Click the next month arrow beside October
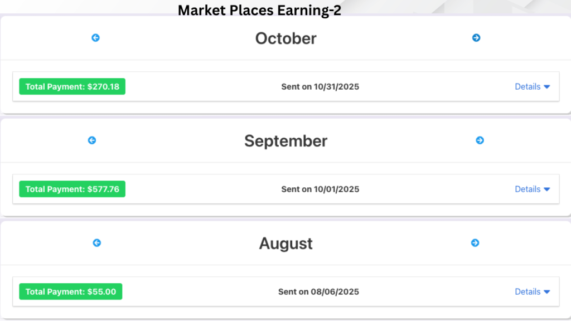Viewport: 571px width, 321px height. pos(476,37)
